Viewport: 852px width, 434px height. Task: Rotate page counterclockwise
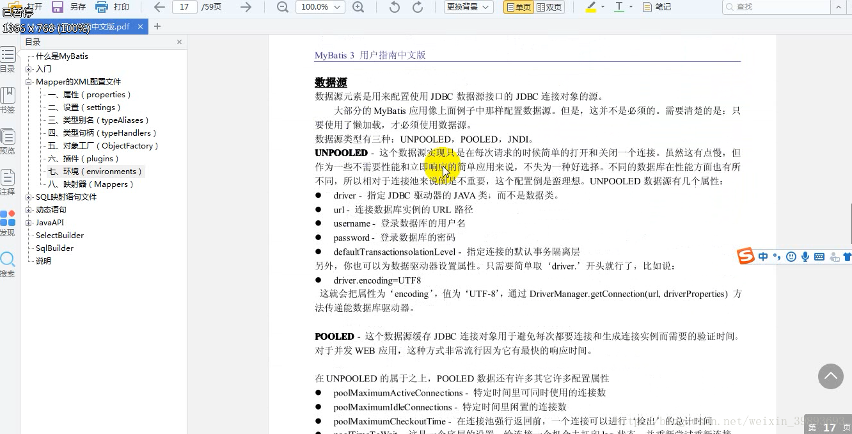[395, 7]
